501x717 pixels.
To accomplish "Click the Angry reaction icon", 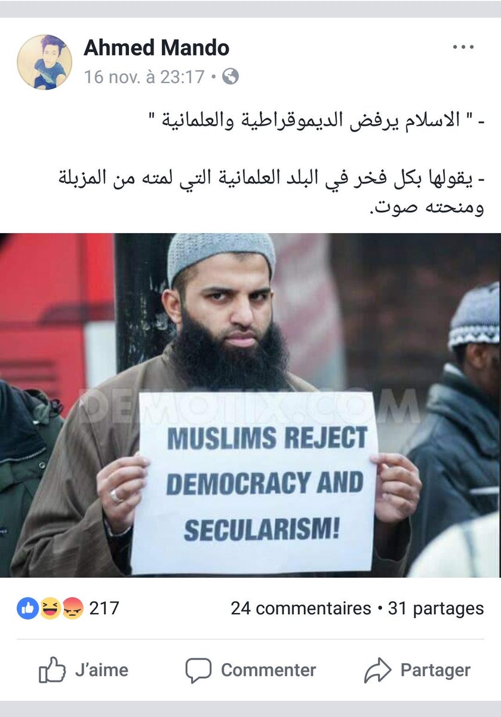I will click(x=72, y=609).
